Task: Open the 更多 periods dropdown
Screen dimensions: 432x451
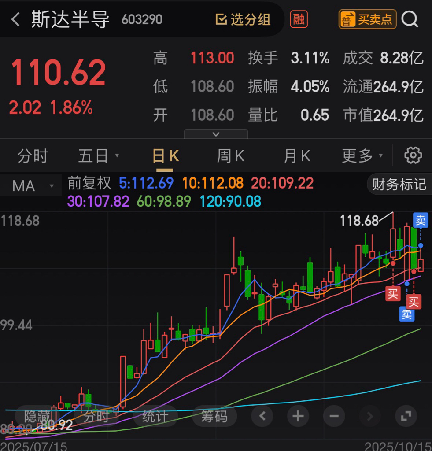Action: coord(362,156)
